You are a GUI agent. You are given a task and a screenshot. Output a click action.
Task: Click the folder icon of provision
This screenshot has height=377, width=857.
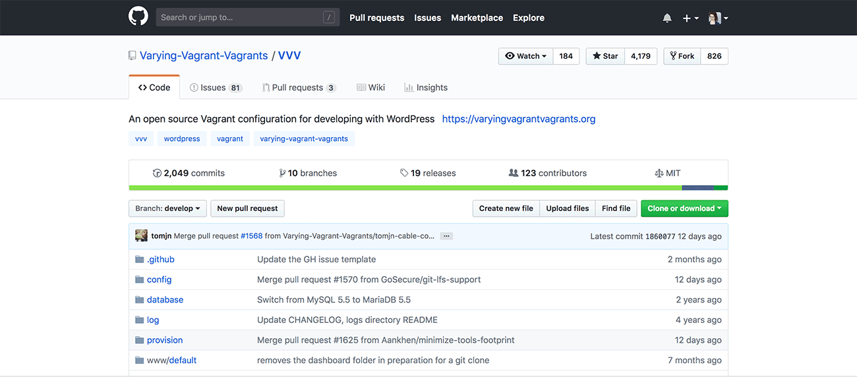(139, 340)
